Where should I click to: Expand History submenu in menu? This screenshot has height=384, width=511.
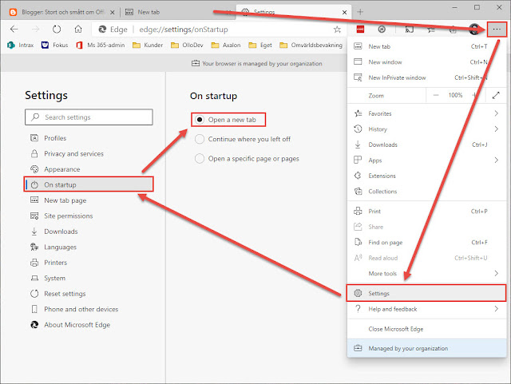[x=426, y=129]
